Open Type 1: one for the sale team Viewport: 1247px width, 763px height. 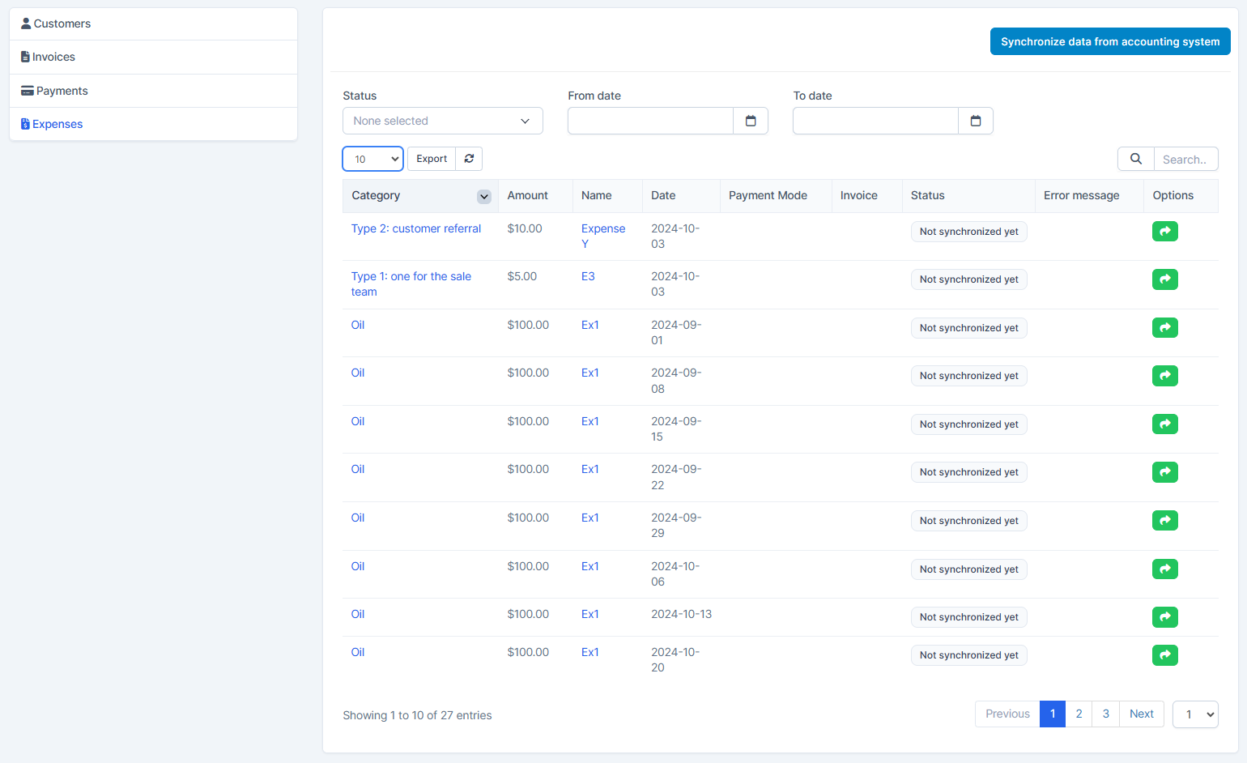(411, 284)
